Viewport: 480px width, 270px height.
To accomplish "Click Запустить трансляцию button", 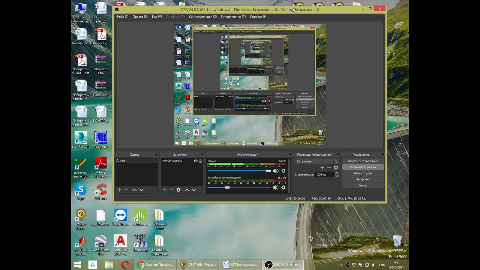I will [363, 161].
